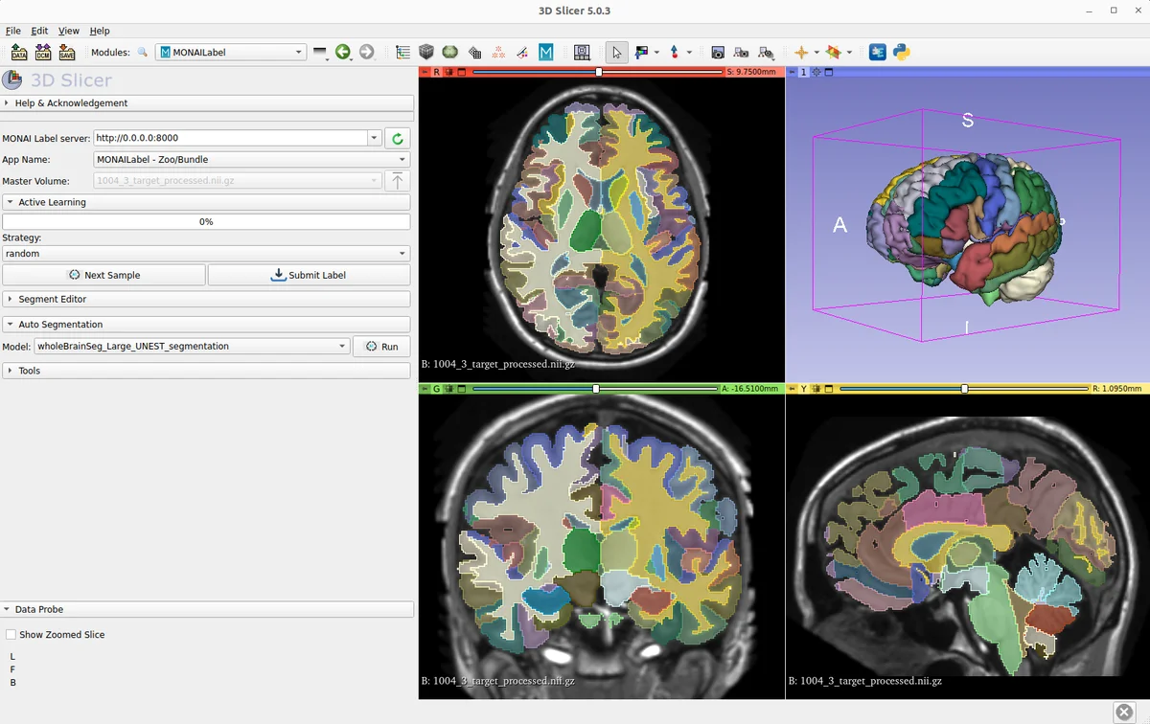
Task: Open the Edit menu
Action: [39, 31]
